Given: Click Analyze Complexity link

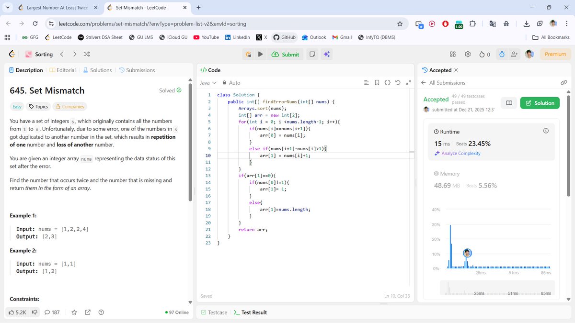Looking at the screenshot, I should 457,154.
